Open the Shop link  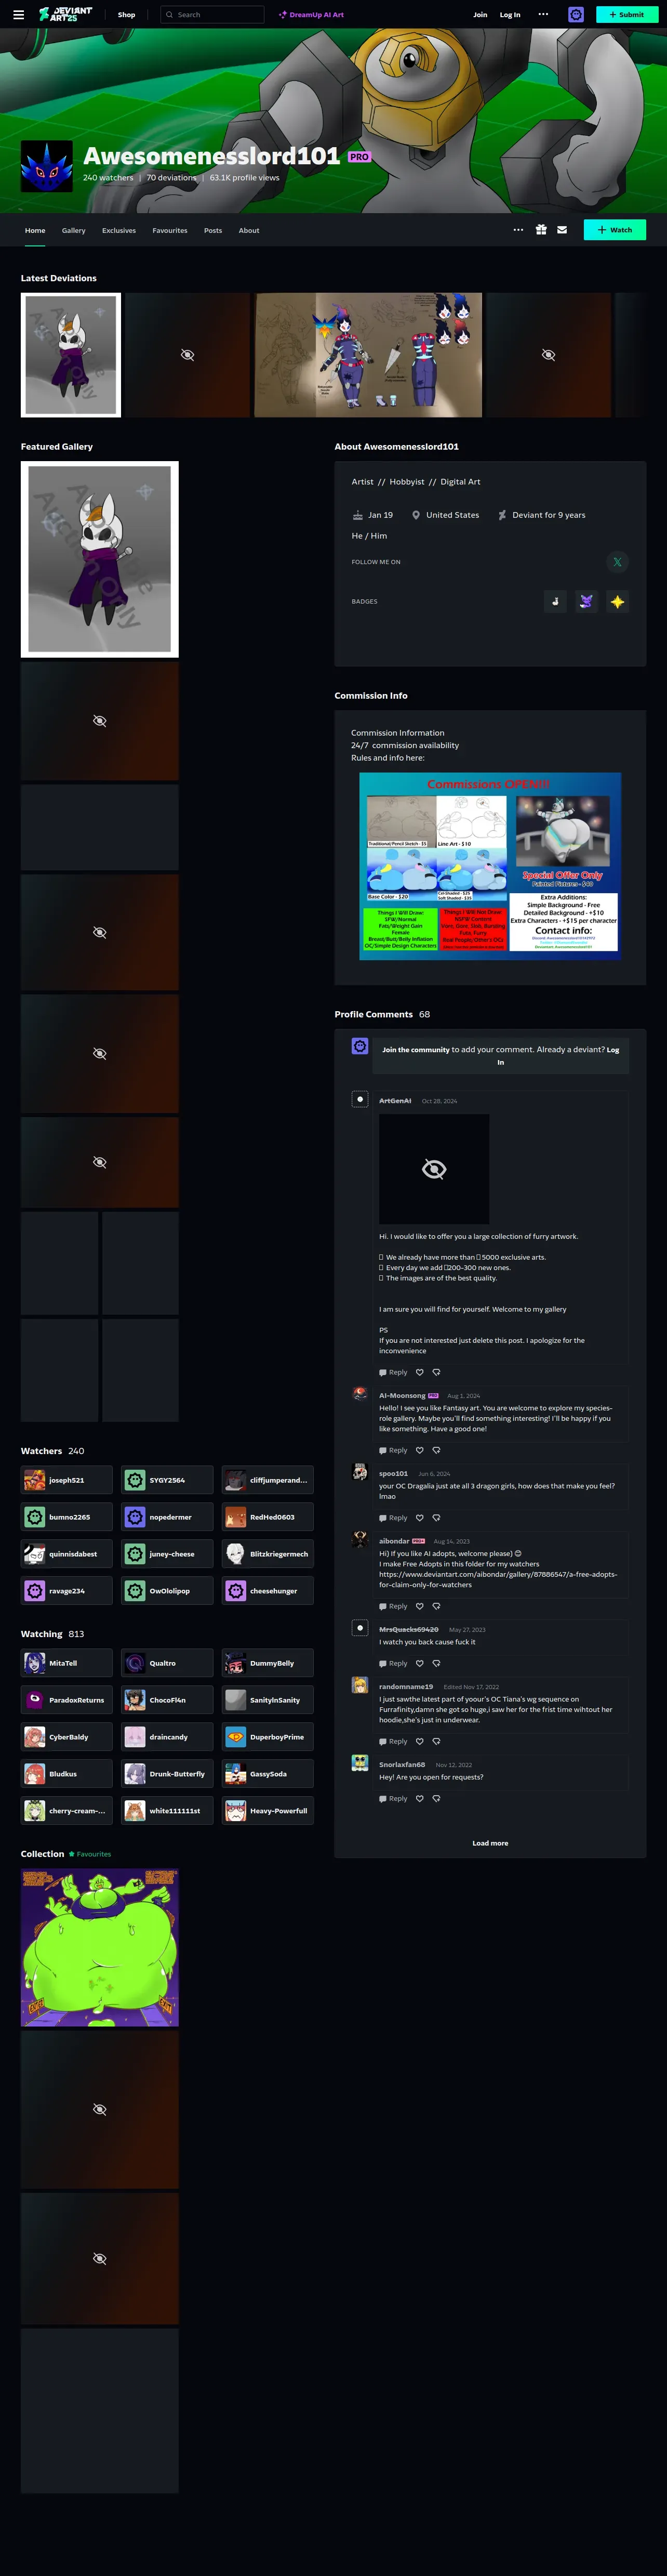coord(127,15)
